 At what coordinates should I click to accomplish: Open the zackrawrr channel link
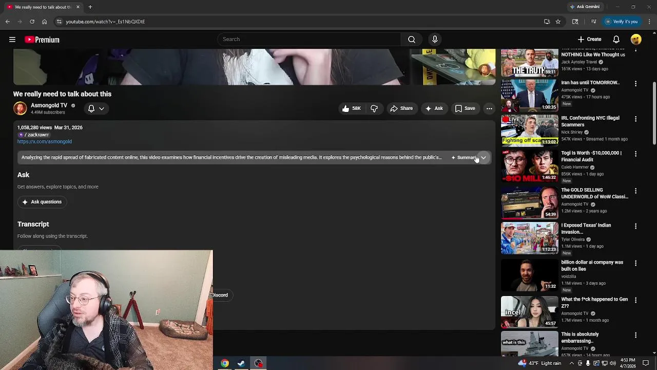[34, 135]
